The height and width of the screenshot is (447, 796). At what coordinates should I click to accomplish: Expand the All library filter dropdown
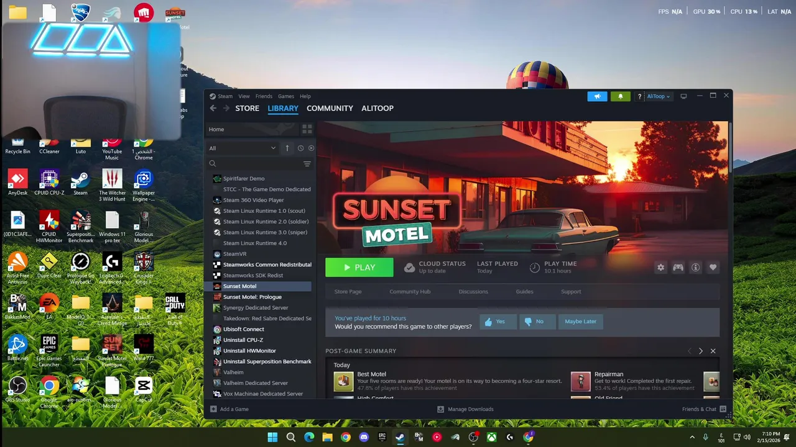[x=243, y=148]
